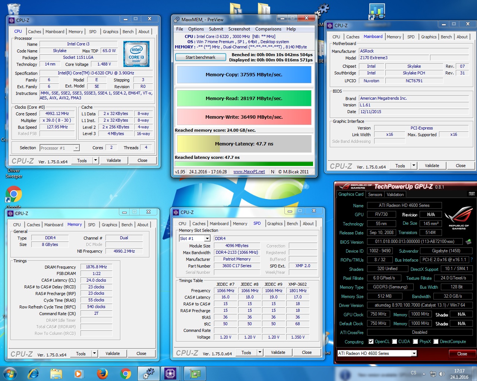The image size is (477, 381).
Task: Open Graphics tab in CPU-Z SPD window
Action: tap(275, 224)
